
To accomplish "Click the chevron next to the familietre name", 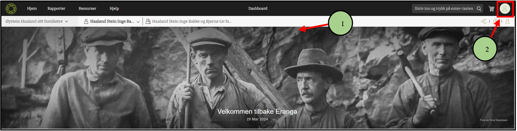I will coord(67,21).
